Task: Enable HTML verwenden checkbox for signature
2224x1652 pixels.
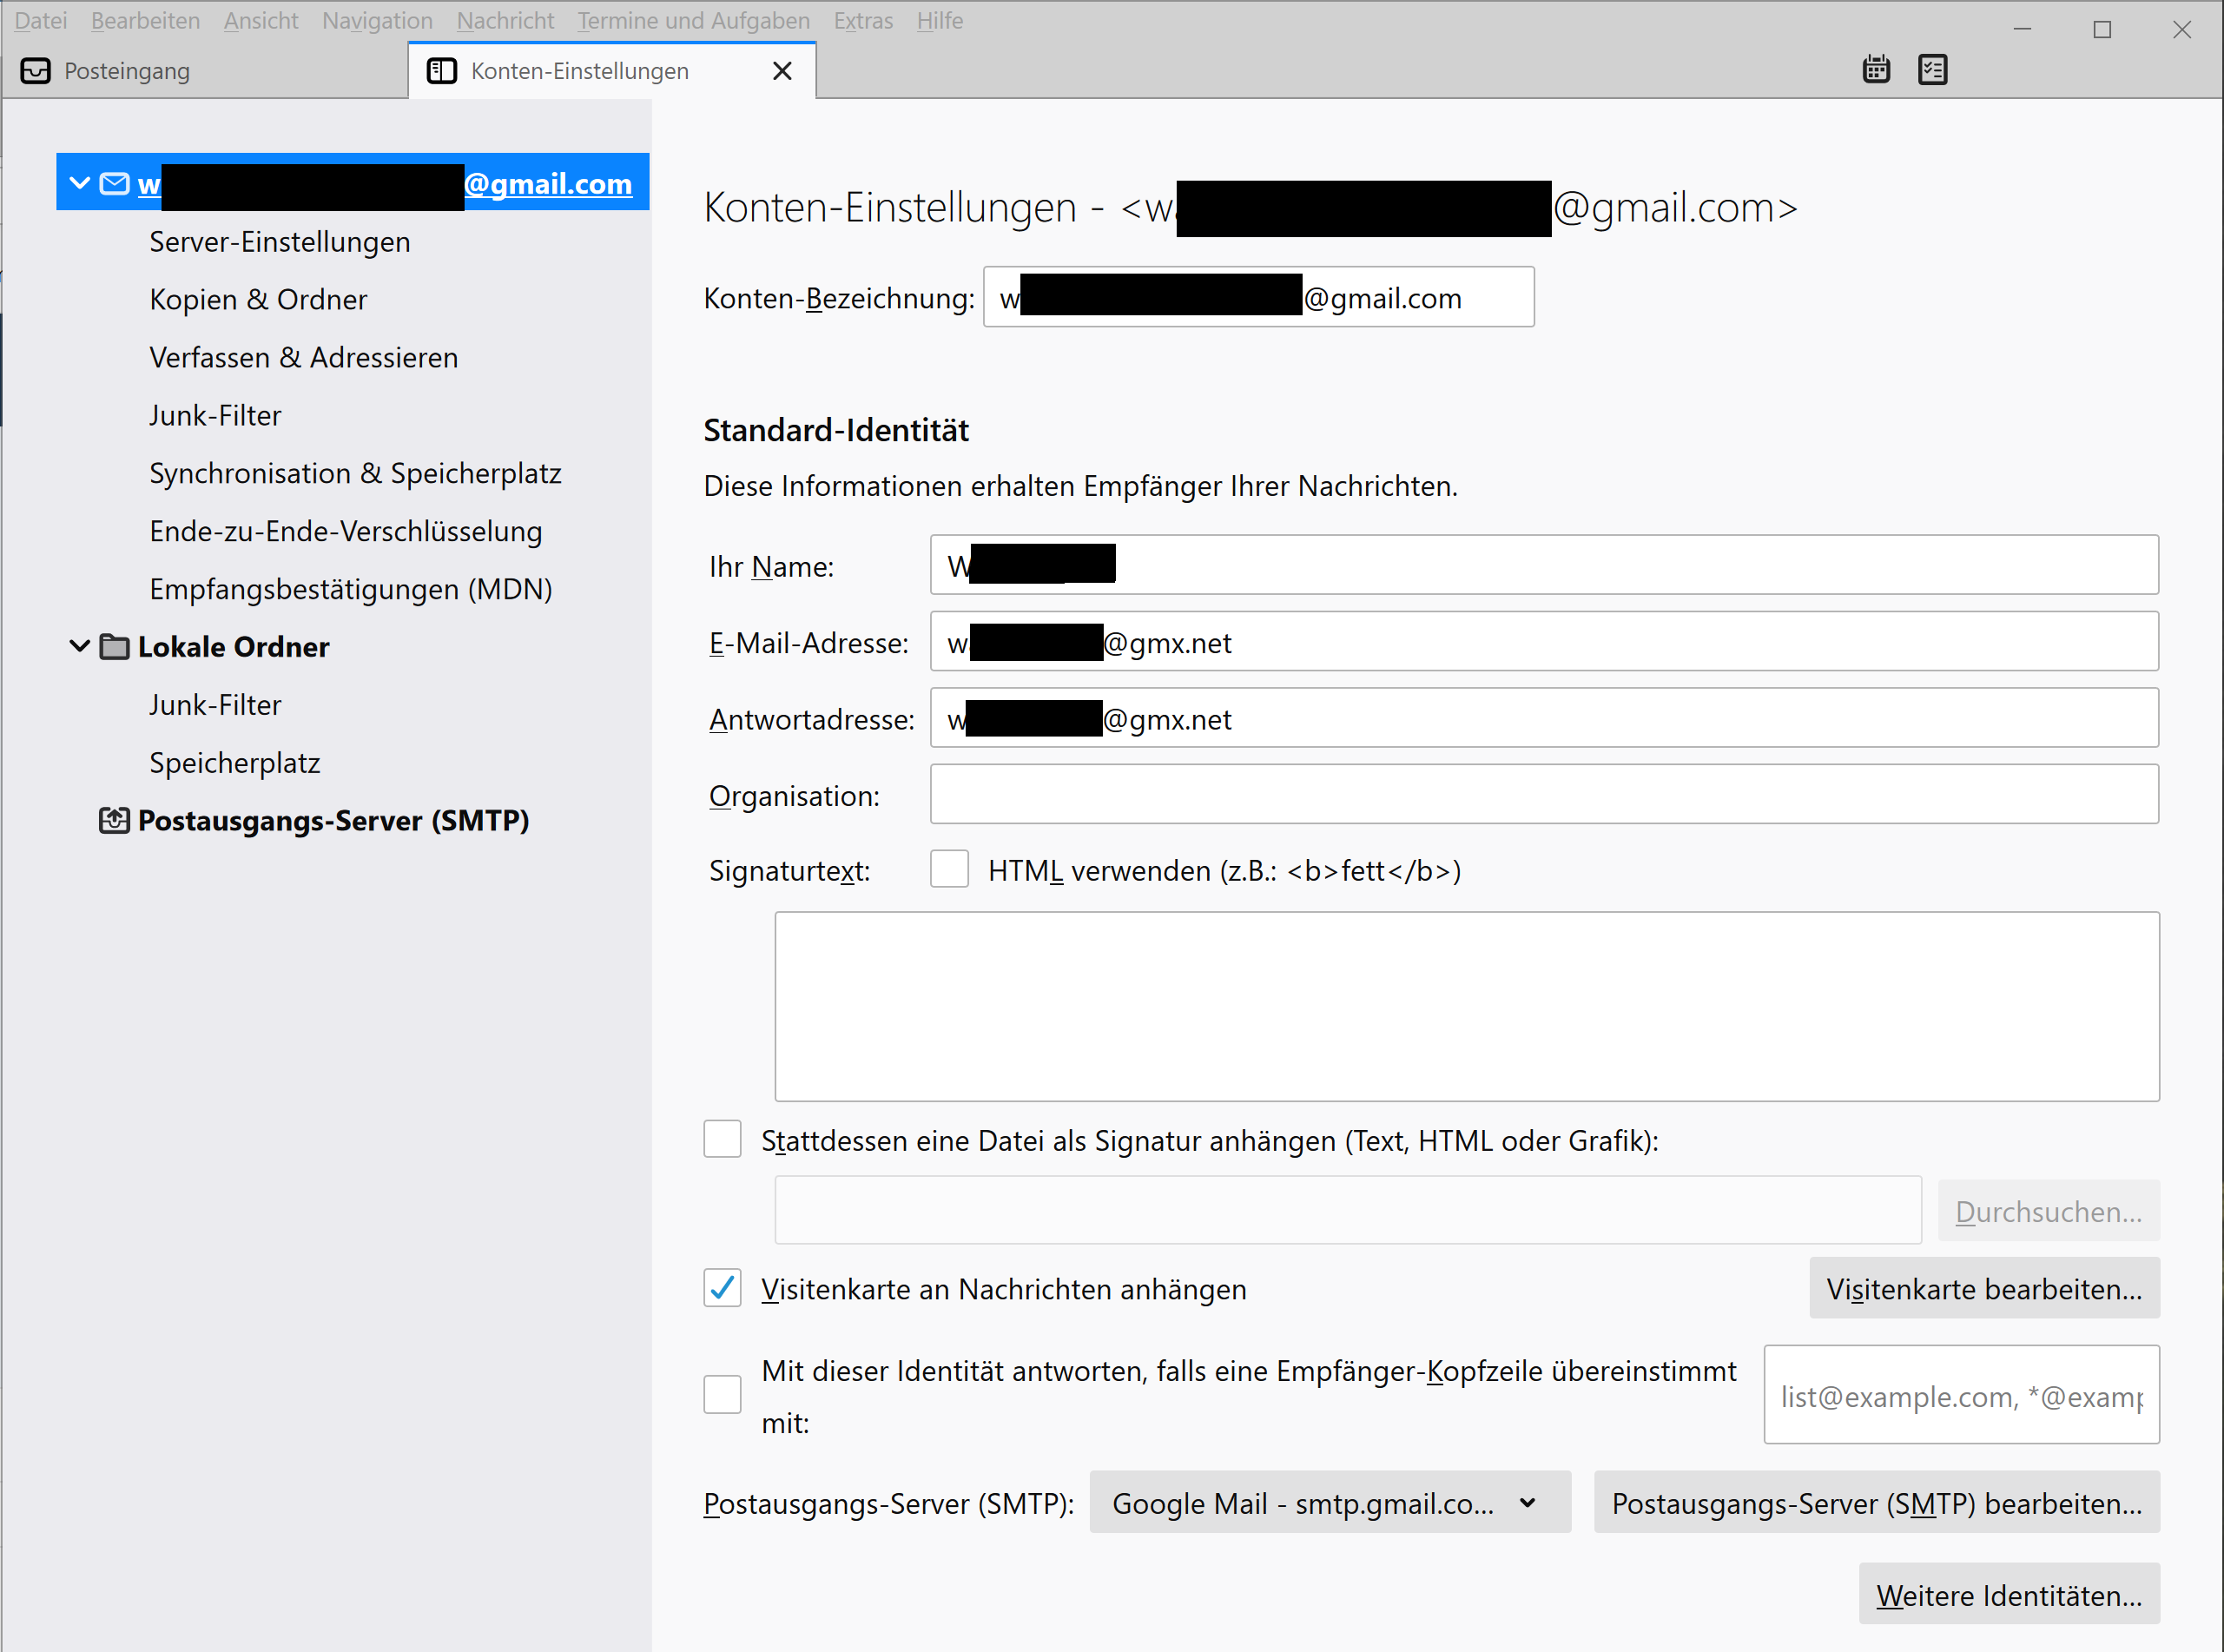Action: 948,869
